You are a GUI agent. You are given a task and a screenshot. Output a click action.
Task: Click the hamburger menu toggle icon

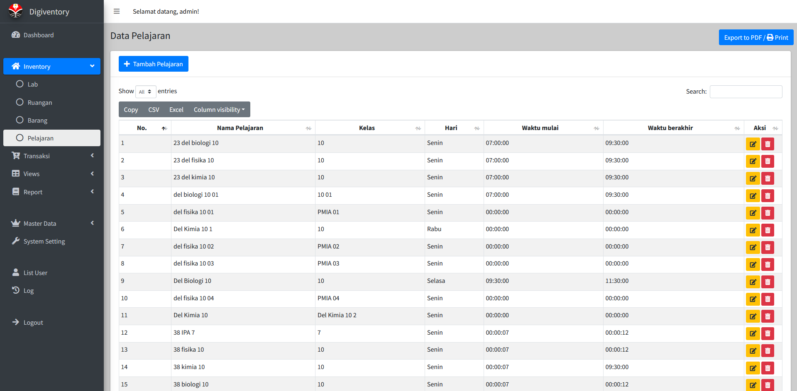pos(117,11)
